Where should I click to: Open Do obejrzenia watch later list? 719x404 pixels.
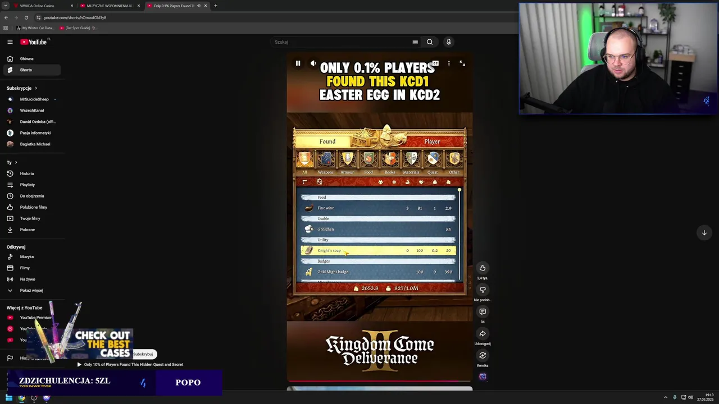[x=31, y=196]
